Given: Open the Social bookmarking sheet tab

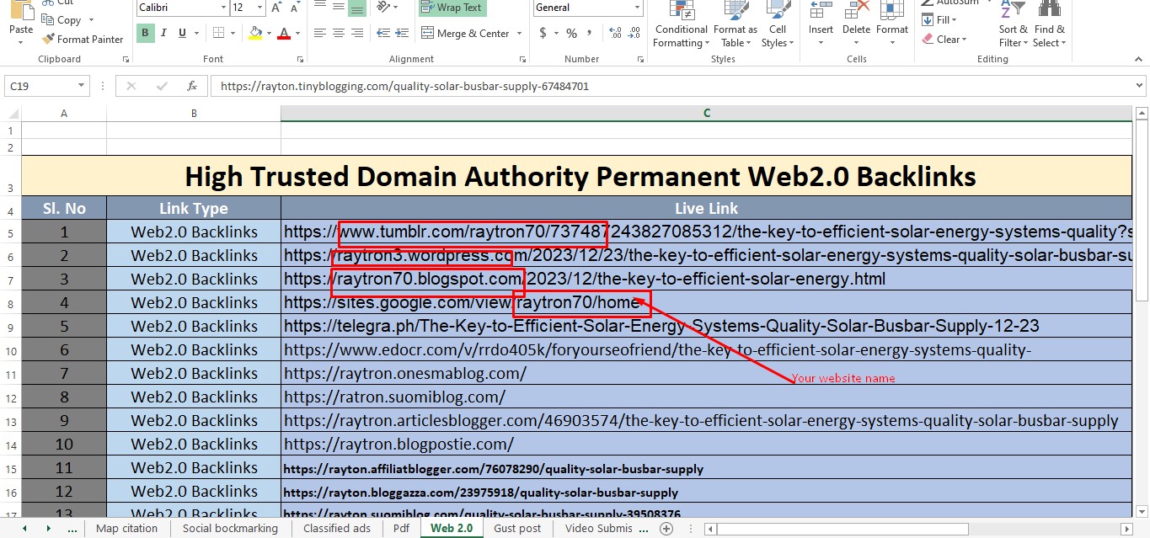Looking at the screenshot, I should click(x=229, y=528).
